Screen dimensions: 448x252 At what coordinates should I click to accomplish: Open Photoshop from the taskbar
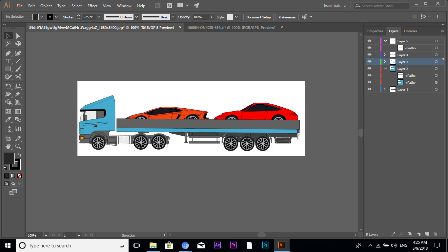[265, 245]
